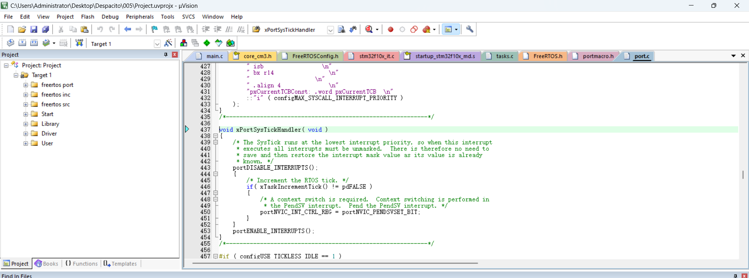
Task: Open the debug session dropdown arrow
Action: coord(377,30)
